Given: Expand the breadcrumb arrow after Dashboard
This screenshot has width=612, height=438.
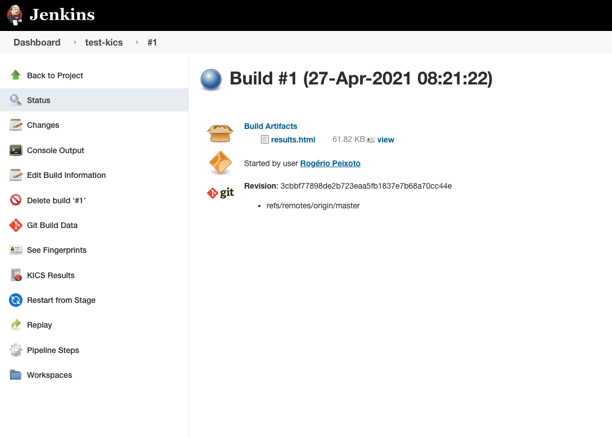Looking at the screenshot, I should point(75,42).
